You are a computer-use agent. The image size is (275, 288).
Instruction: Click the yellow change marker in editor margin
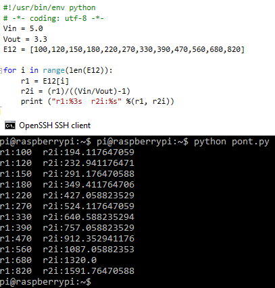(1, 112)
